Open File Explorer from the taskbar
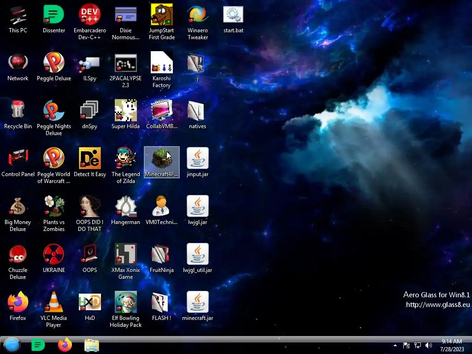The image size is (472, 354). point(92,345)
